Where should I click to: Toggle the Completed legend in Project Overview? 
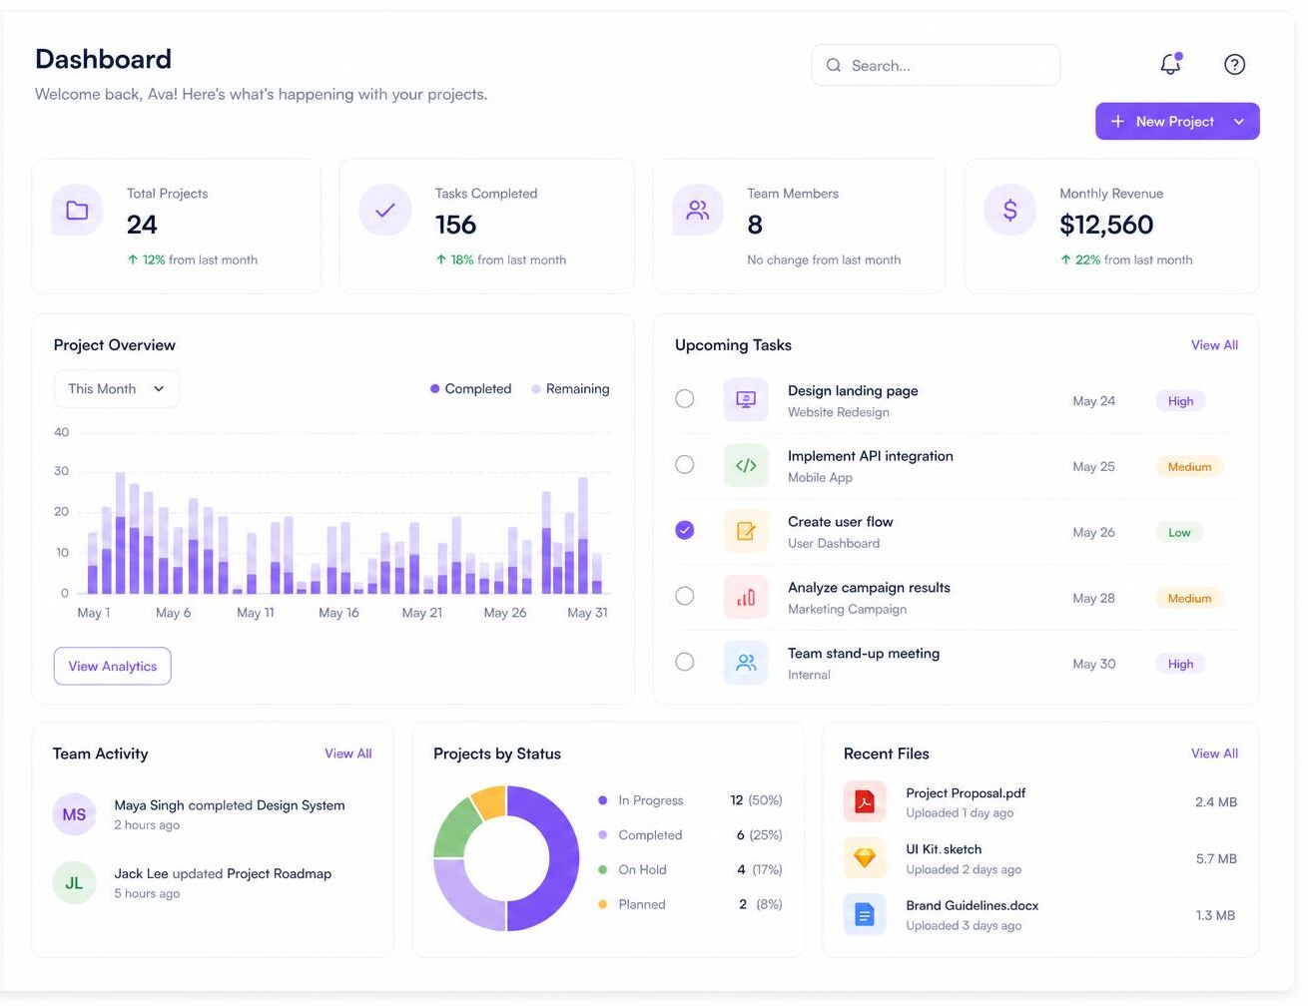470,389
